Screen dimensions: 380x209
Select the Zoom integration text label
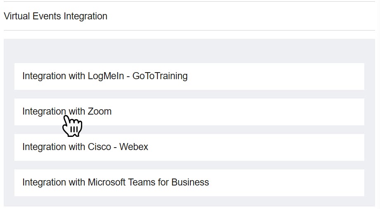point(67,112)
